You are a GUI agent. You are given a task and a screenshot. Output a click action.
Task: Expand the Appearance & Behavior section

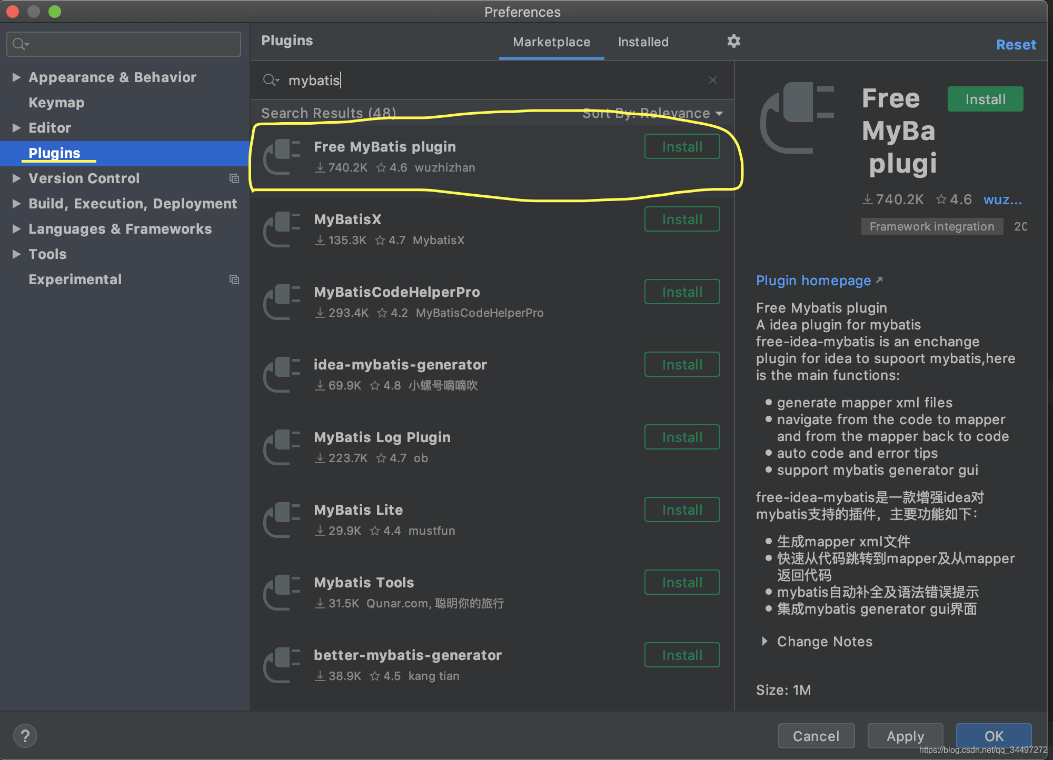point(16,77)
